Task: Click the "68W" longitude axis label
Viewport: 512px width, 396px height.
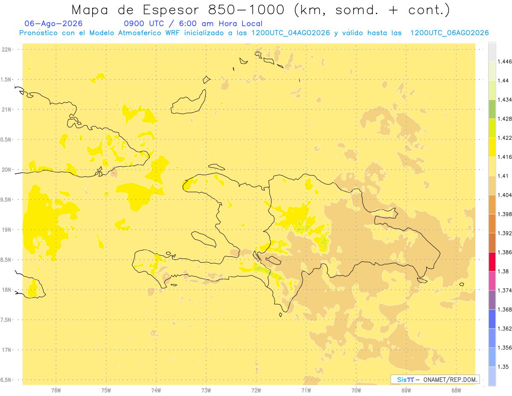Action: (456, 390)
